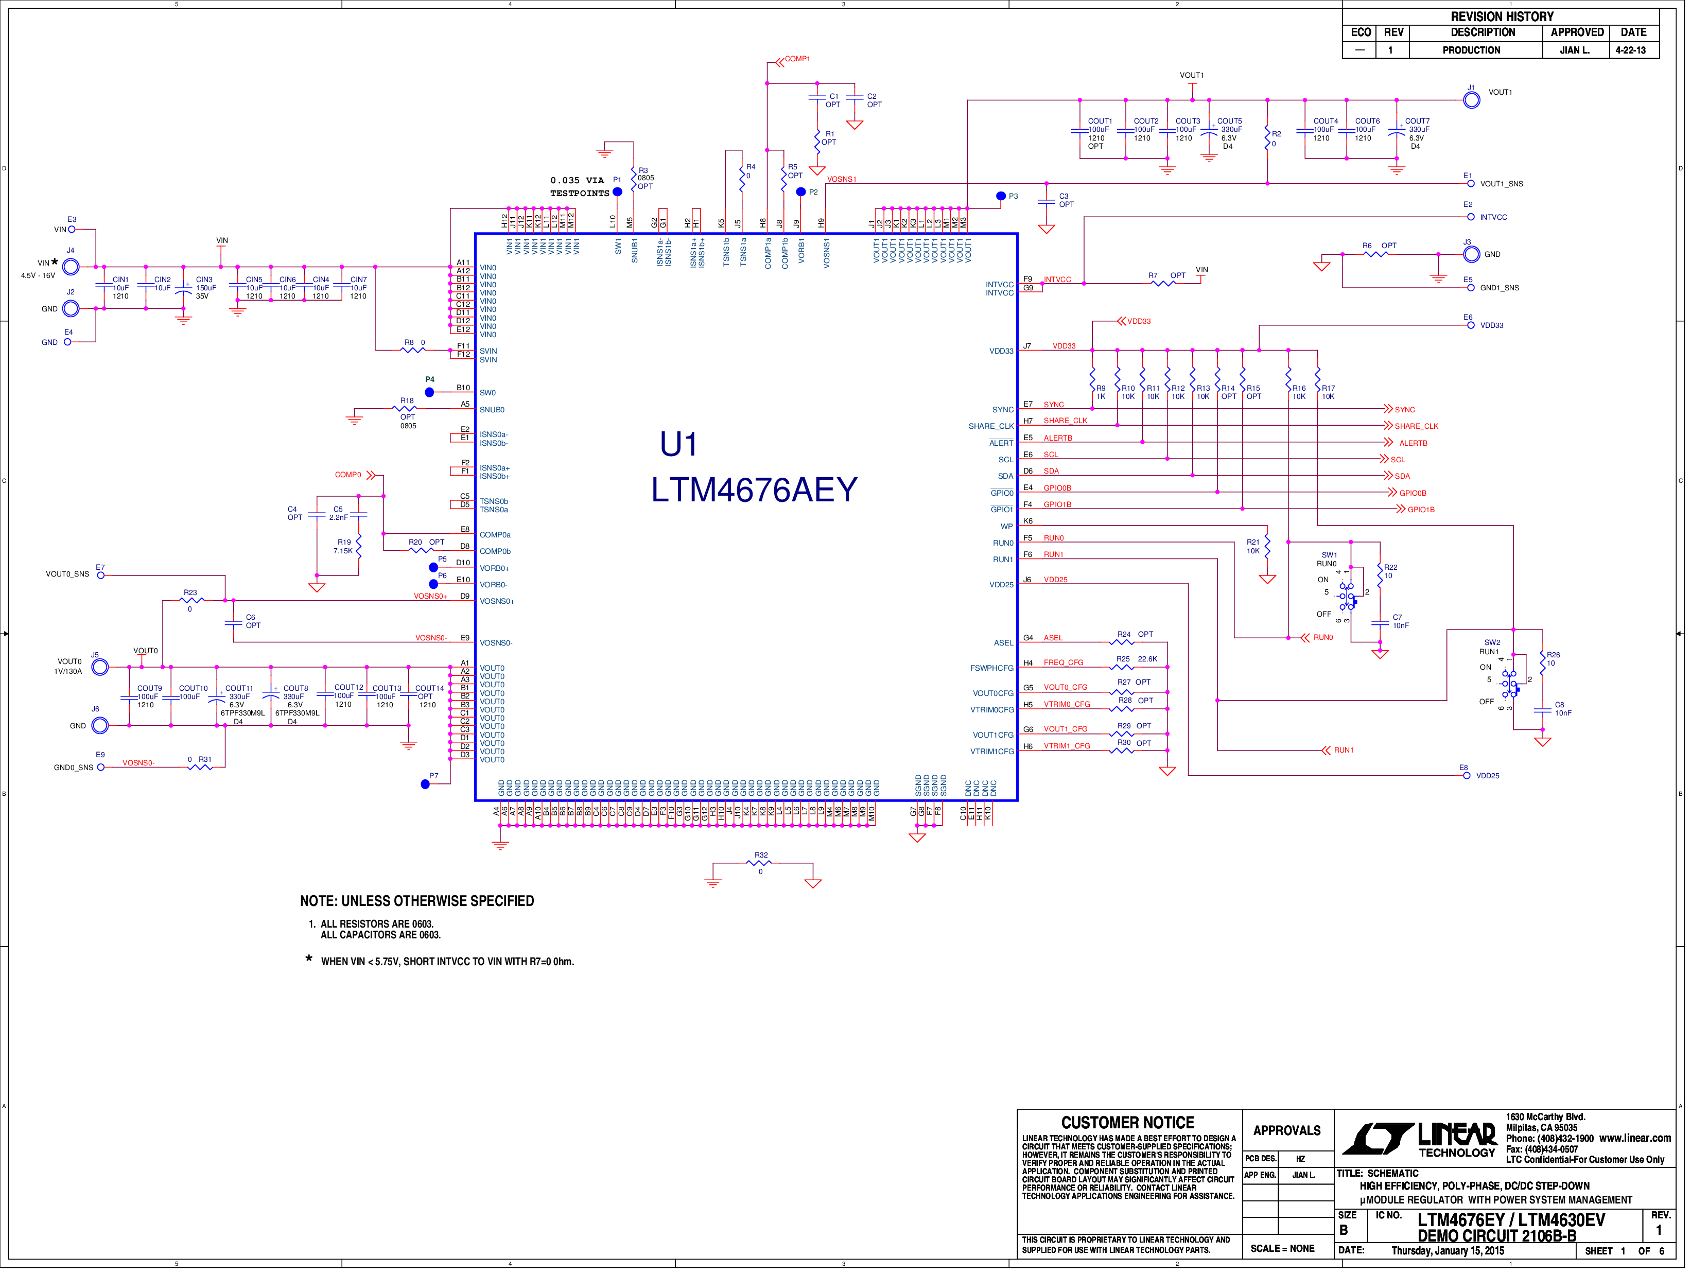Select the J4 VIN input connector symbol
The width and height of the screenshot is (1691, 1274).
[71, 268]
